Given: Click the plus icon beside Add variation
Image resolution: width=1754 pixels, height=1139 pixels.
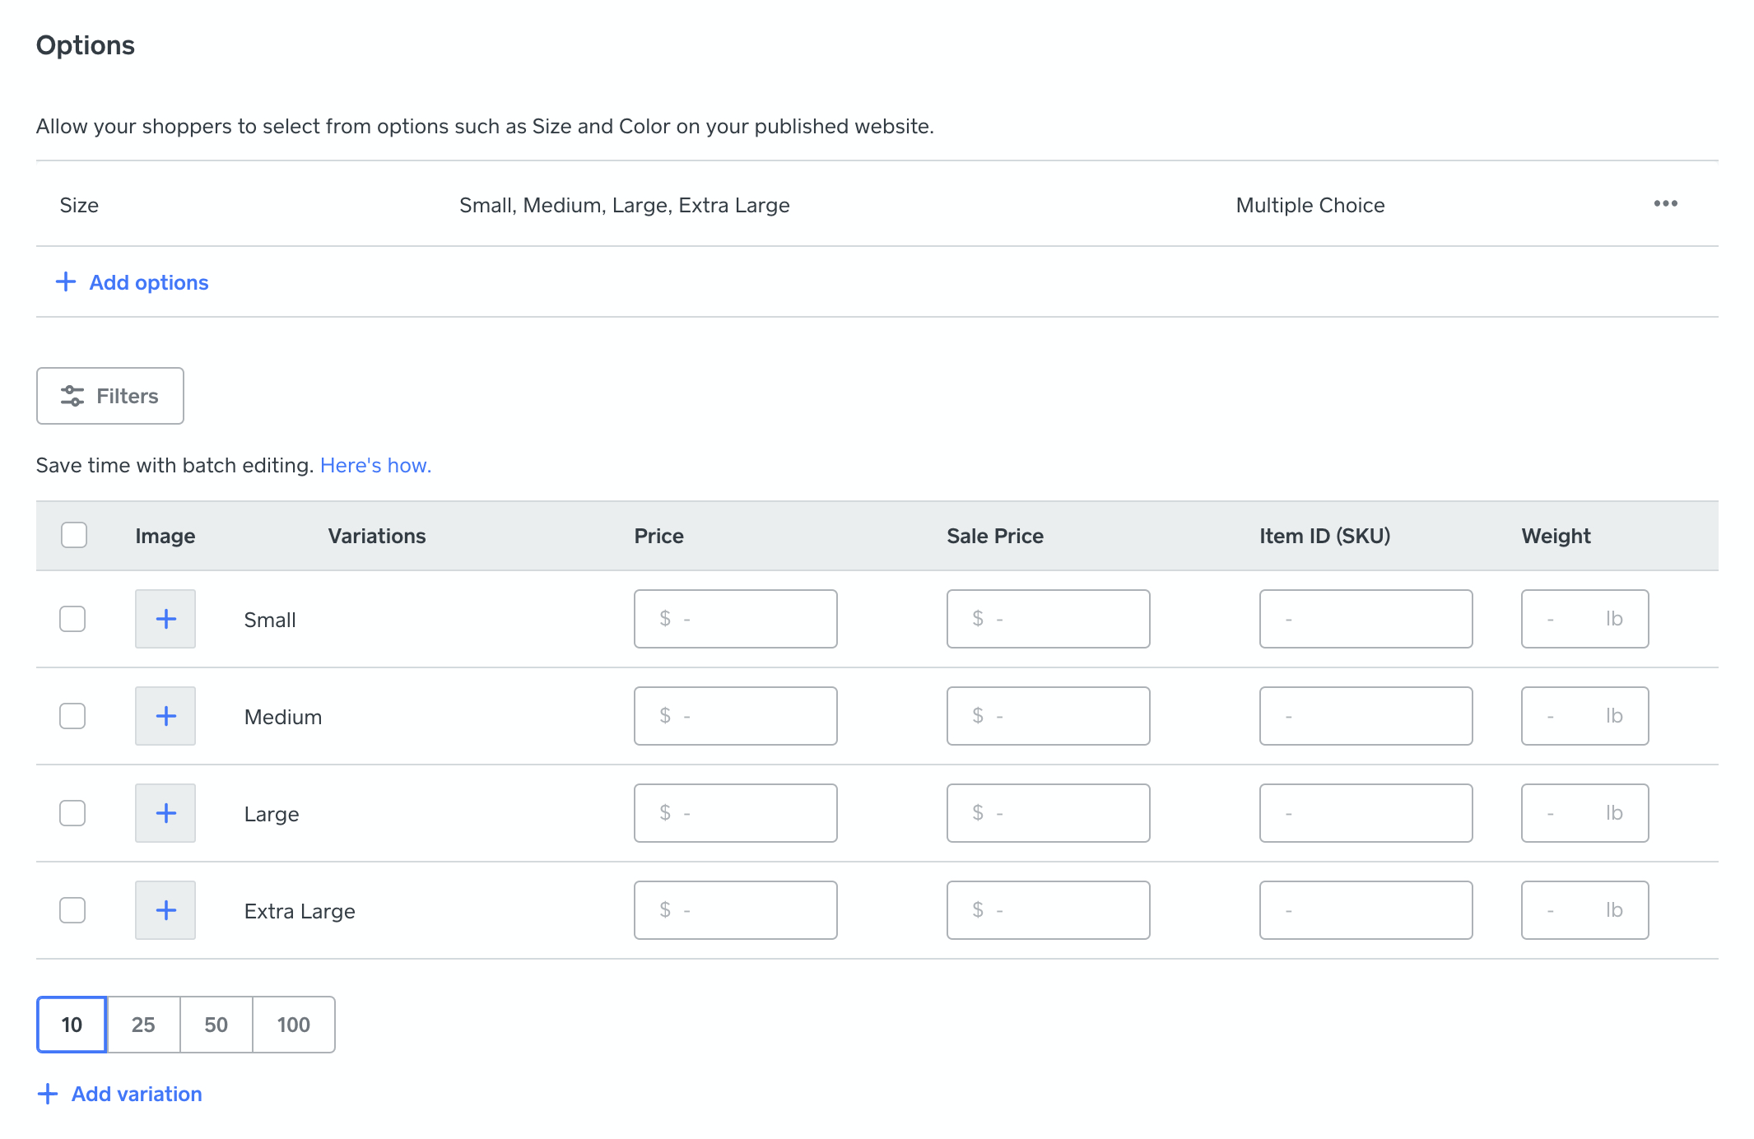Looking at the screenshot, I should coord(49,1093).
